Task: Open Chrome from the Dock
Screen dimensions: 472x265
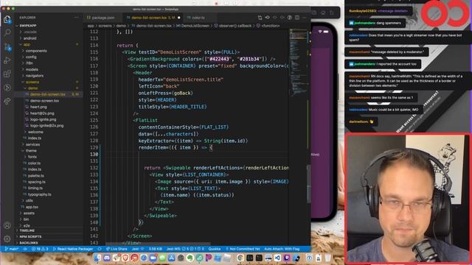Action: (x=240, y=258)
